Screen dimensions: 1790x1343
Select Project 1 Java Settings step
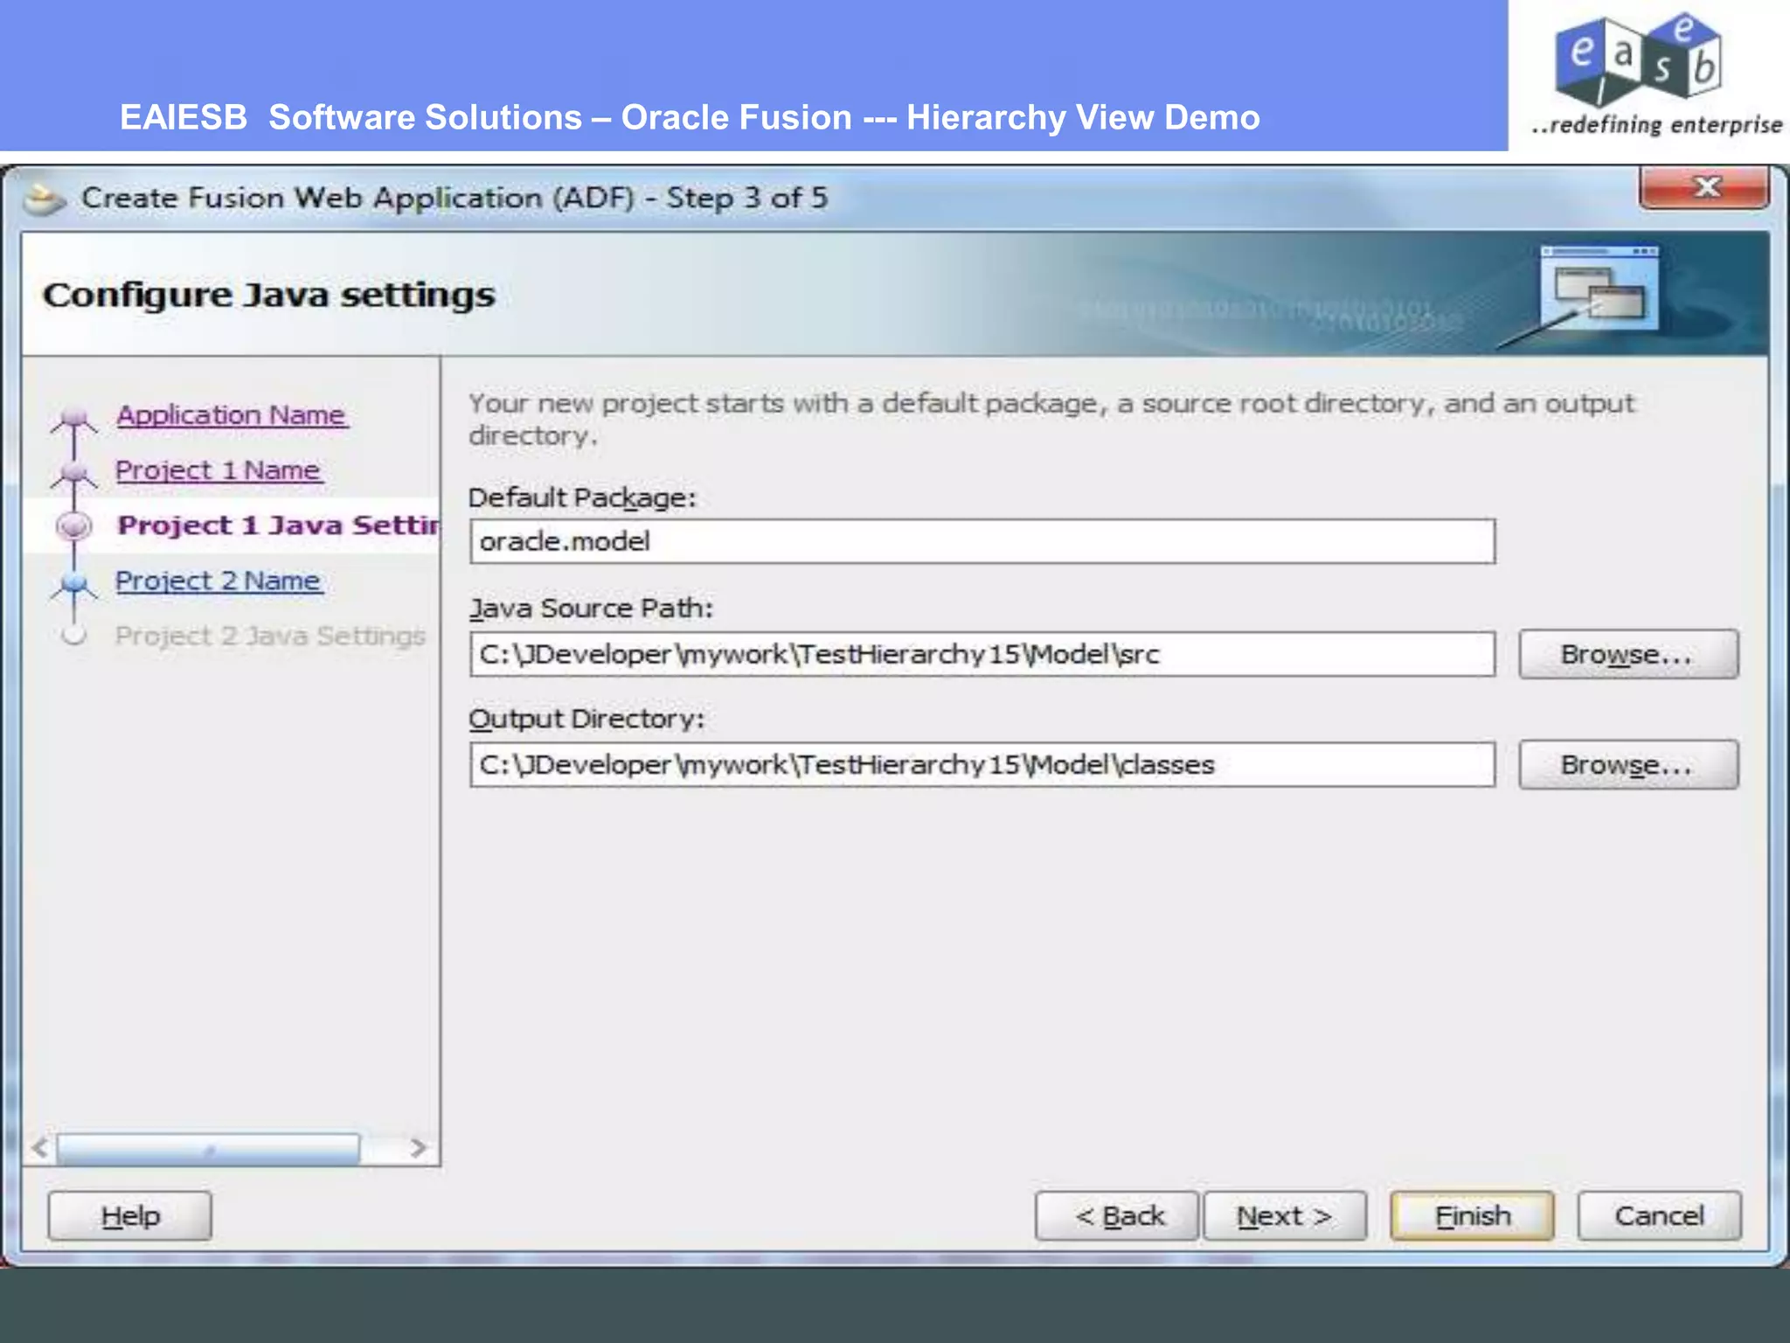278,525
